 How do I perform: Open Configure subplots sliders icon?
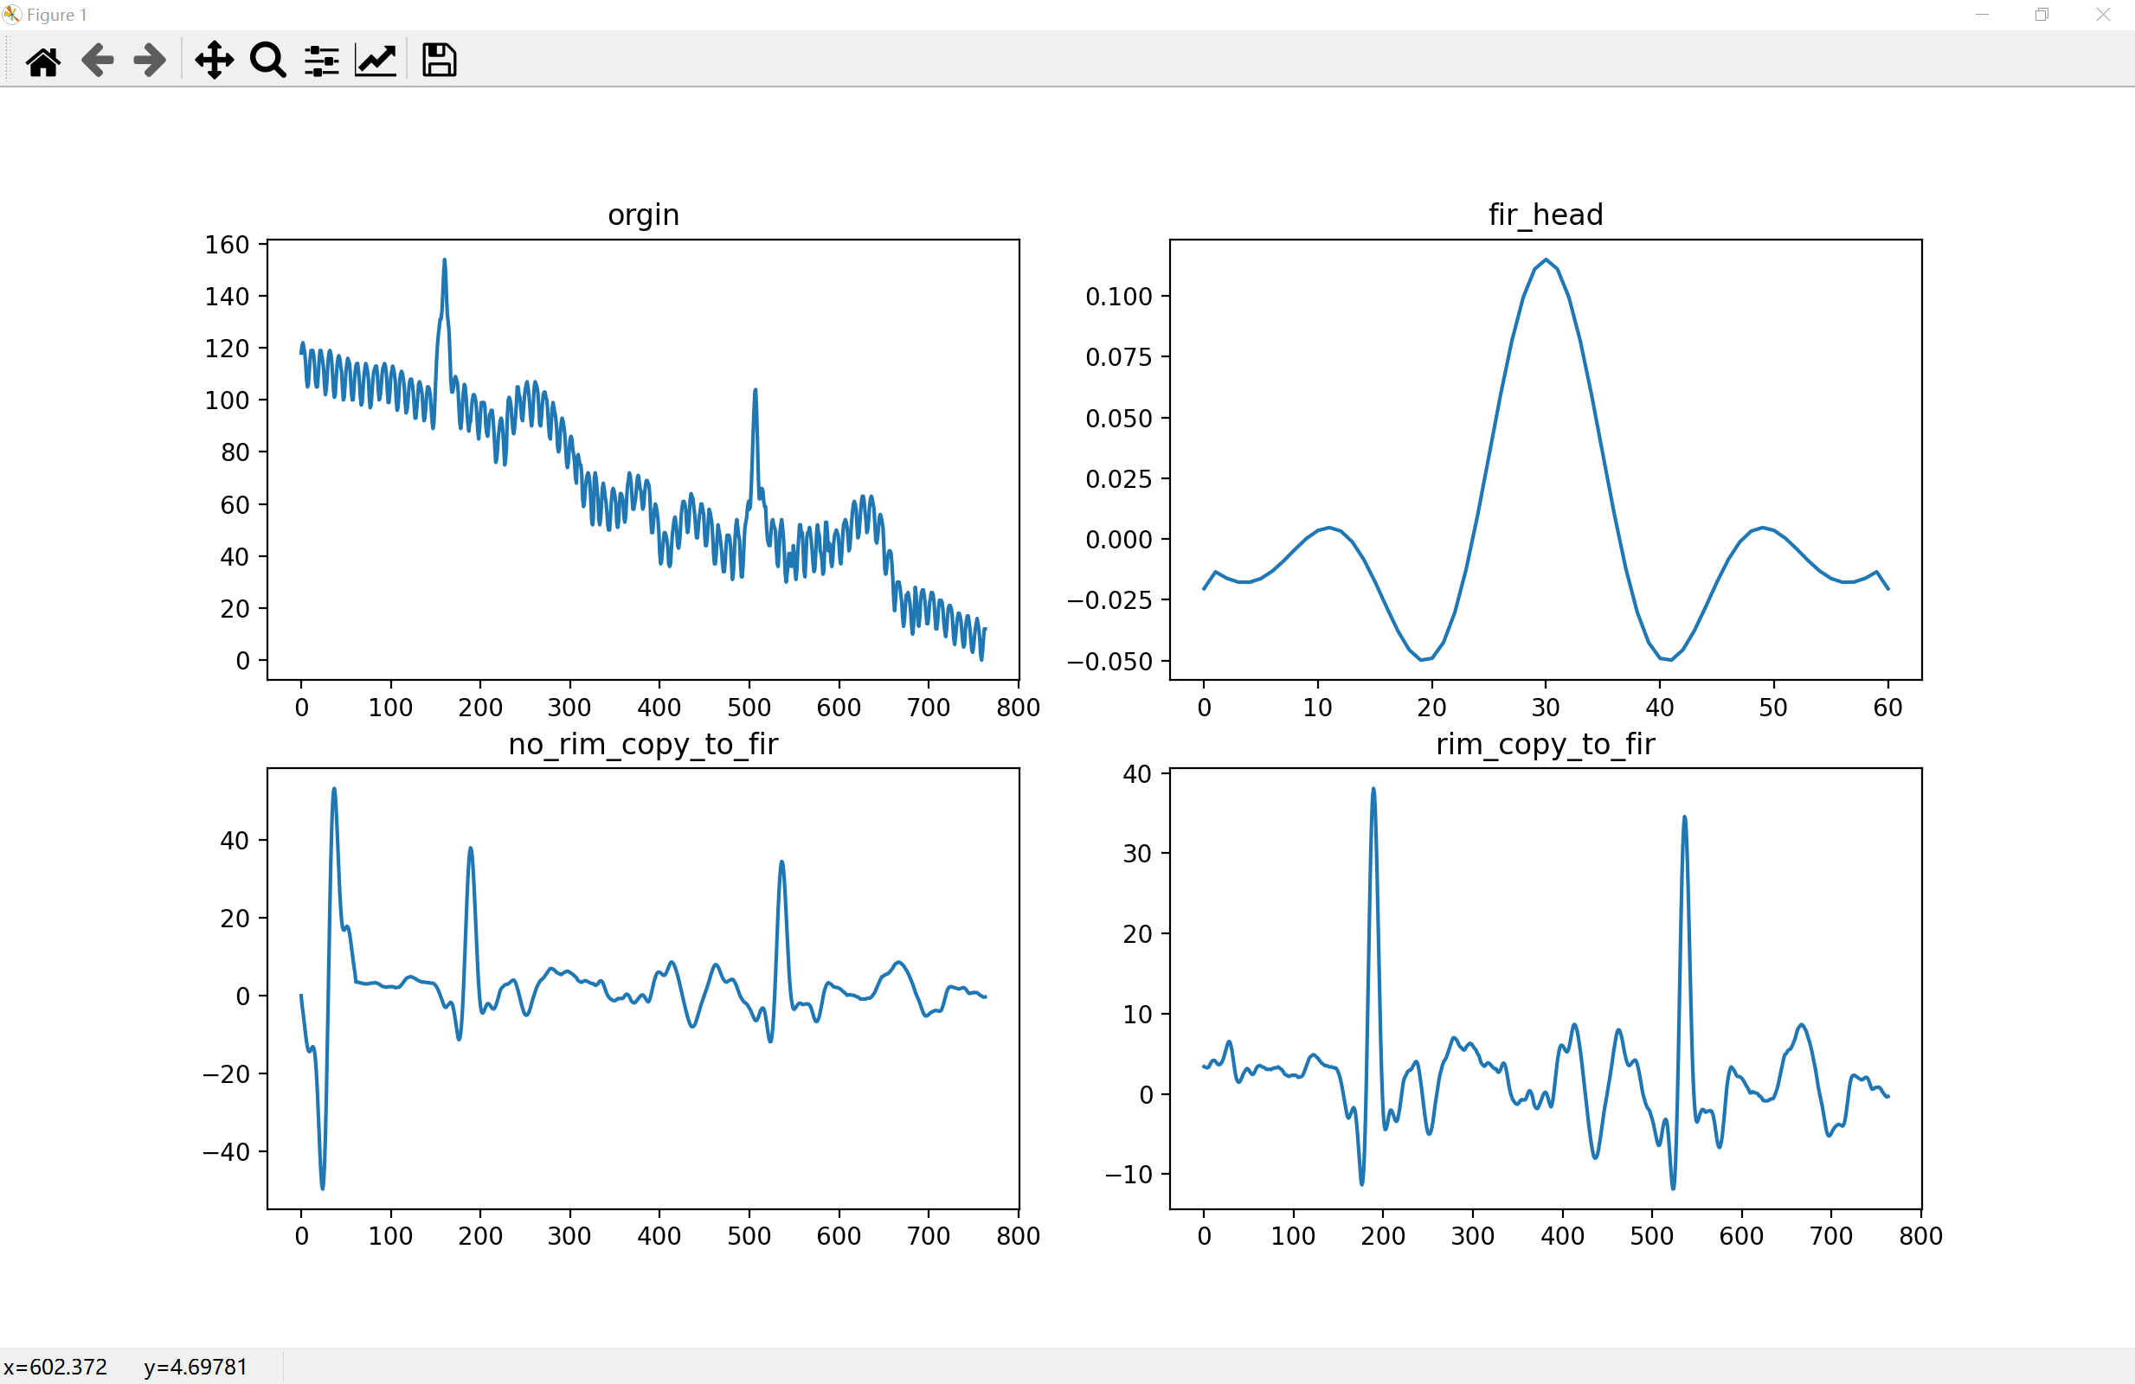321,61
